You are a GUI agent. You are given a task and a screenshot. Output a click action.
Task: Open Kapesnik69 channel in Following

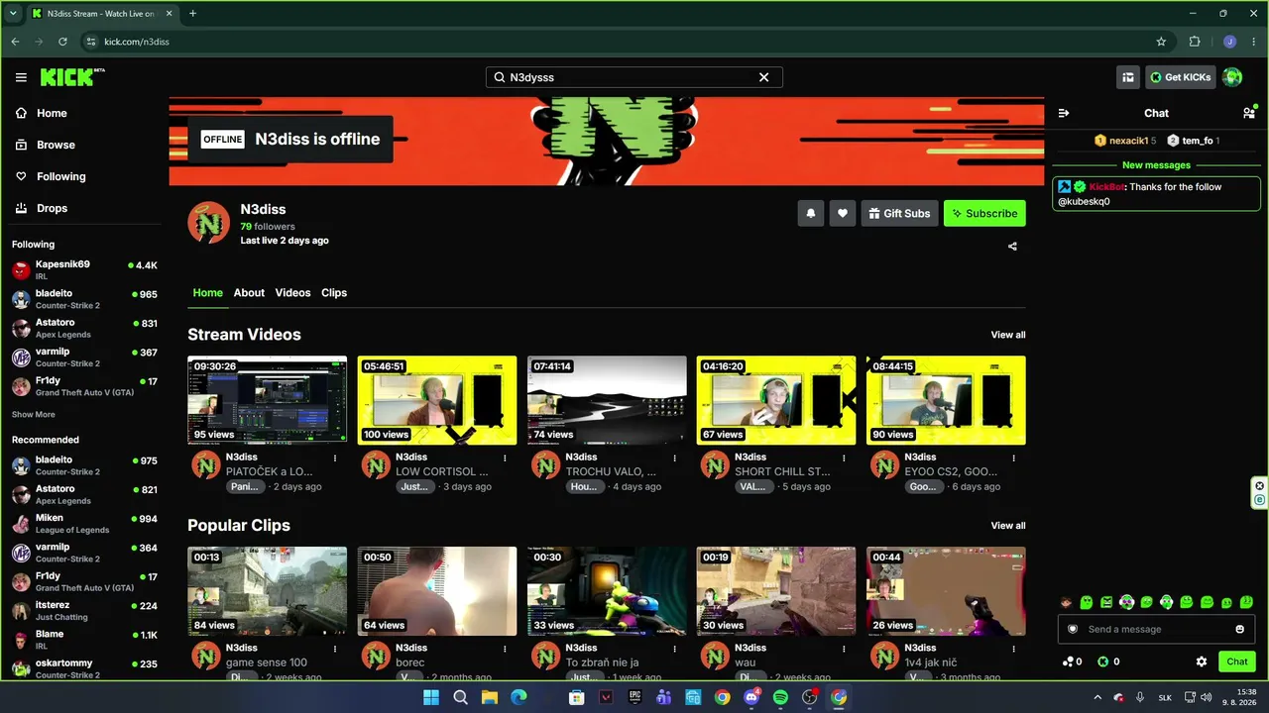(84, 269)
